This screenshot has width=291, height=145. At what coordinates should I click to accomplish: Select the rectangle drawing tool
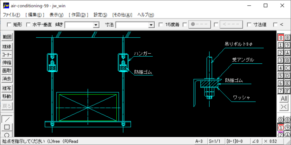coord(7,127)
